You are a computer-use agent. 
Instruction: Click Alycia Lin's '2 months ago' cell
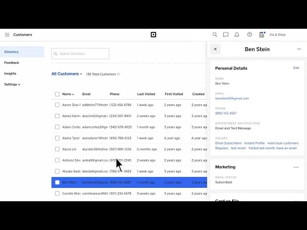coord(147,149)
